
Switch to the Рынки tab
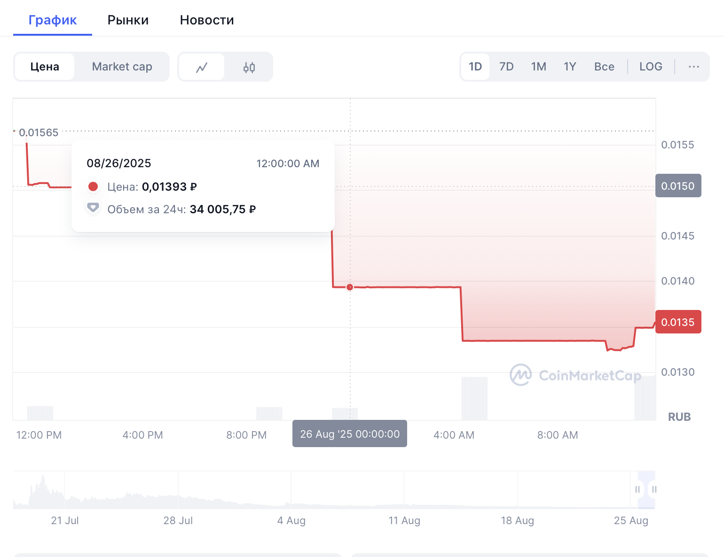coord(128,20)
